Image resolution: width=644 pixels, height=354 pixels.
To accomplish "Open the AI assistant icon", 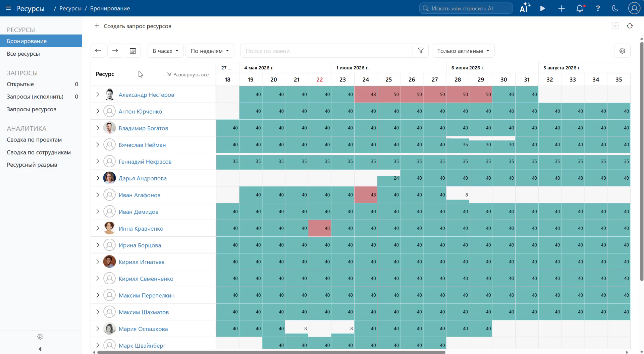I will (x=525, y=8).
